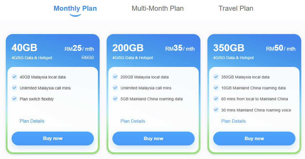Click the 40GB plan heading

[24, 48]
